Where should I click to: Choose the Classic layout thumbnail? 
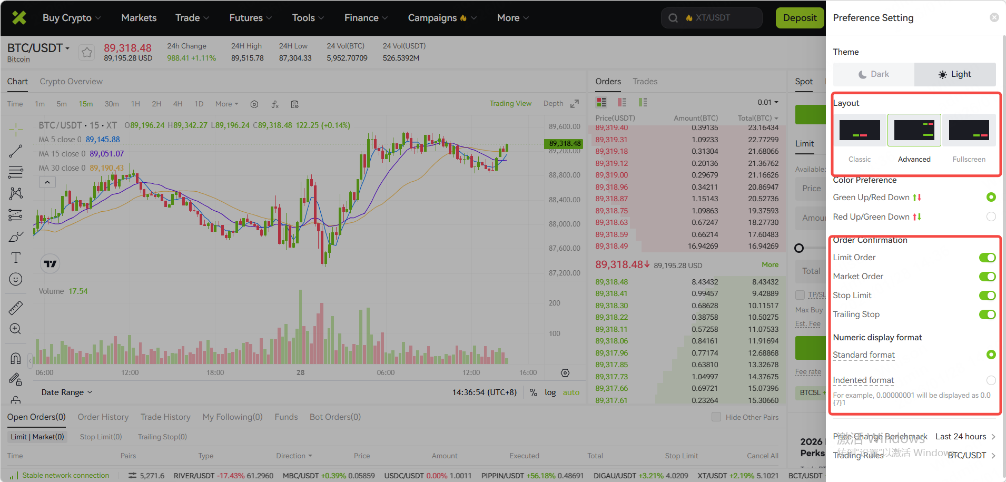tap(860, 131)
